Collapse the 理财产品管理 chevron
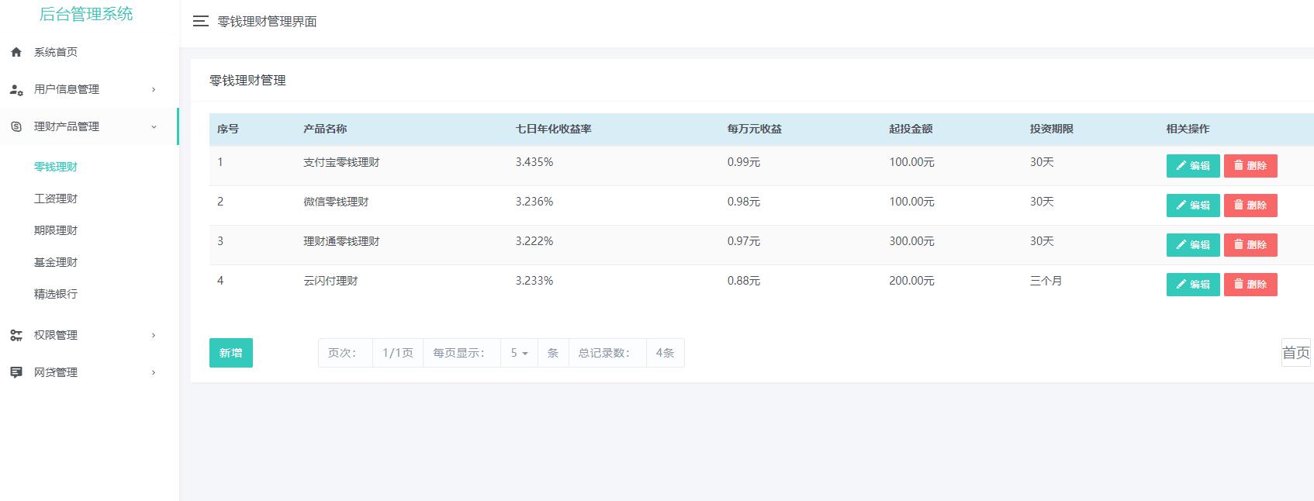 click(x=154, y=126)
